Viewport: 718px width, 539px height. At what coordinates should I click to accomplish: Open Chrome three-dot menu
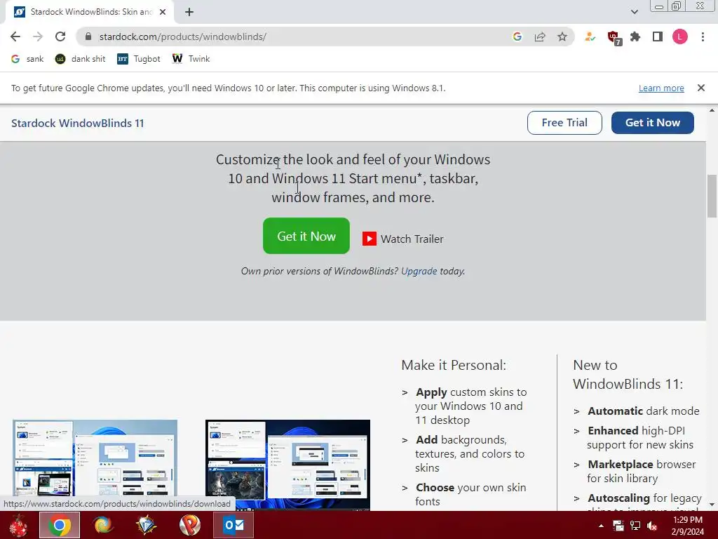click(703, 36)
